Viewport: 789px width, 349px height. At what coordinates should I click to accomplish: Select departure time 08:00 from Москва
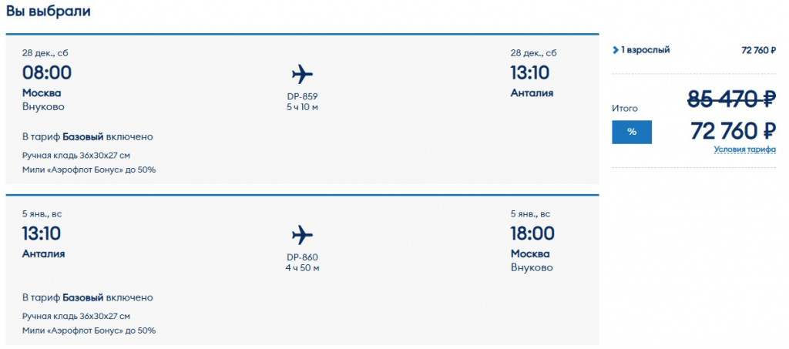(47, 73)
